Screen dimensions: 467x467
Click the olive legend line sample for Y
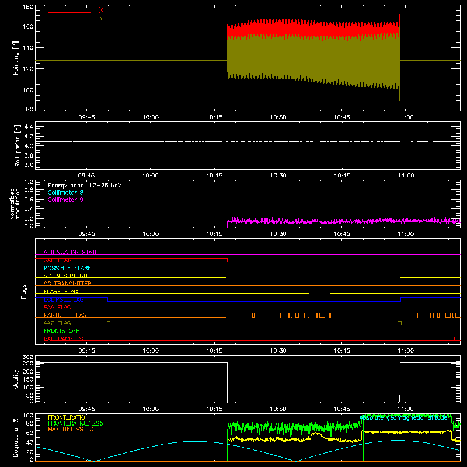click(x=69, y=20)
